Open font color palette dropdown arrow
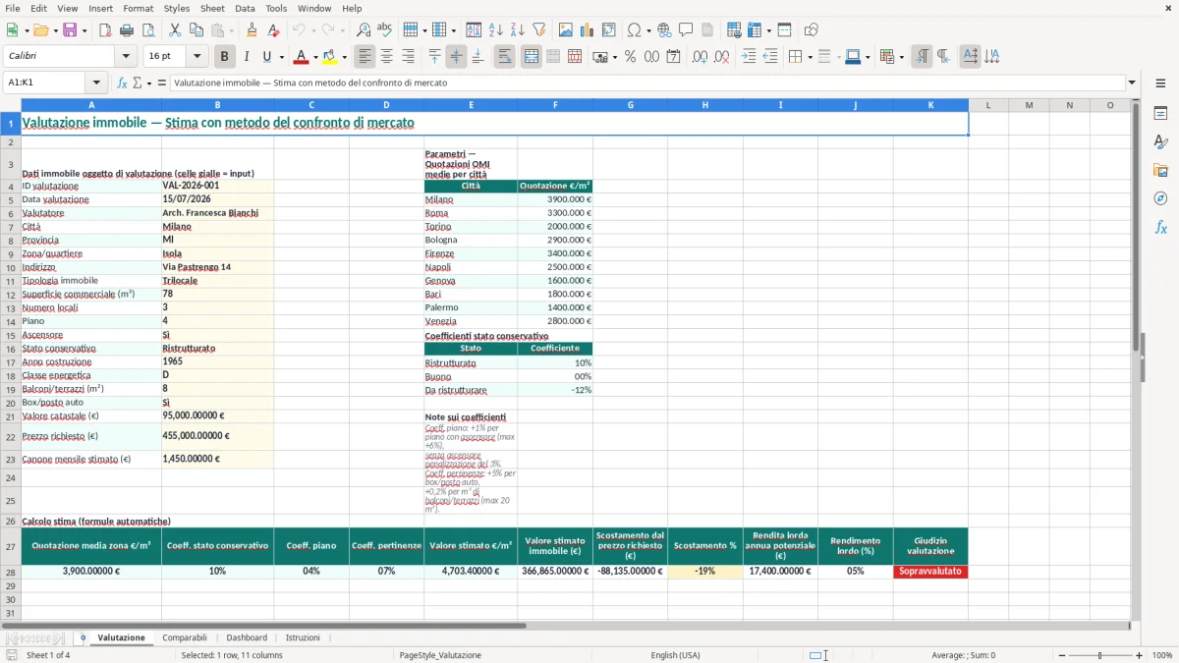This screenshot has height=663, width=1179. [315, 57]
